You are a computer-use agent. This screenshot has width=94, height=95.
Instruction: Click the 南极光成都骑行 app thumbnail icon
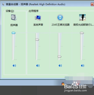(x=83, y=18)
